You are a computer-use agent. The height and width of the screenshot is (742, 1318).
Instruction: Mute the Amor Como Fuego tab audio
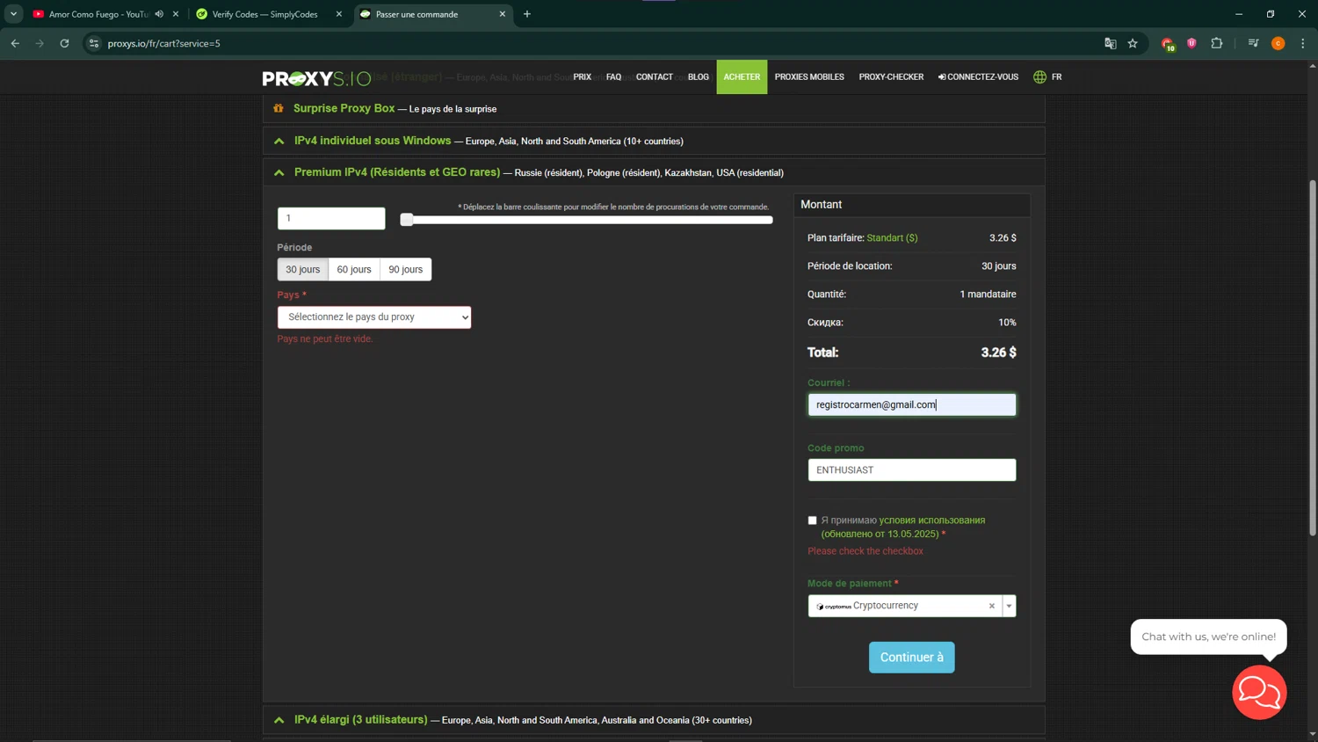point(159,14)
